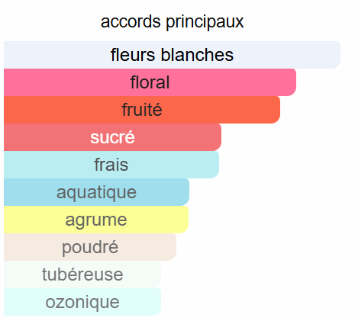Click the word 'poudré'

[90, 247]
